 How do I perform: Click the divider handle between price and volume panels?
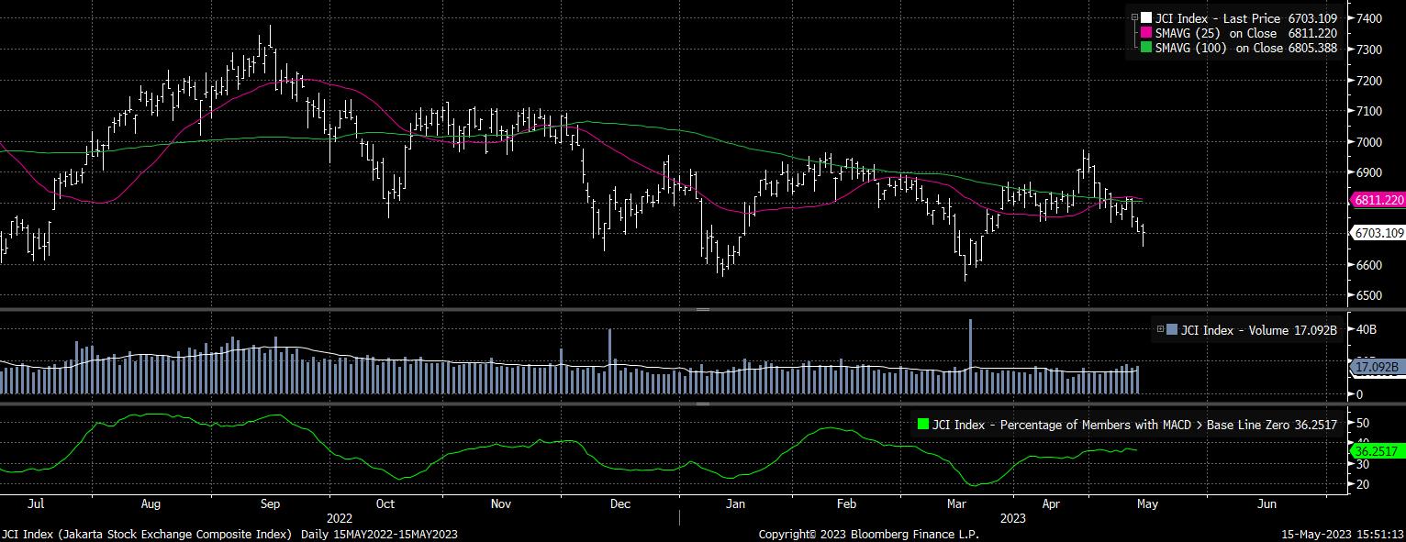pyautogui.click(x=703, y=310)
